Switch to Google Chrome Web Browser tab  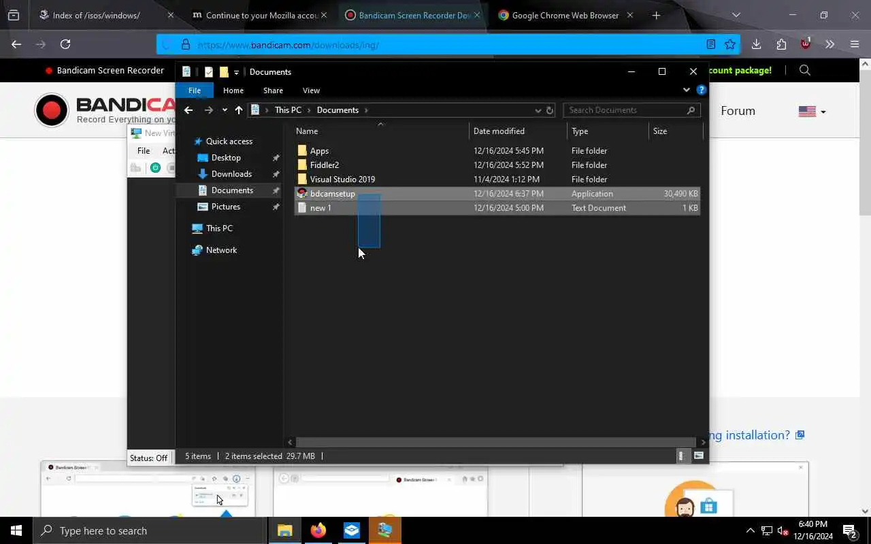[x=565, y=15]
